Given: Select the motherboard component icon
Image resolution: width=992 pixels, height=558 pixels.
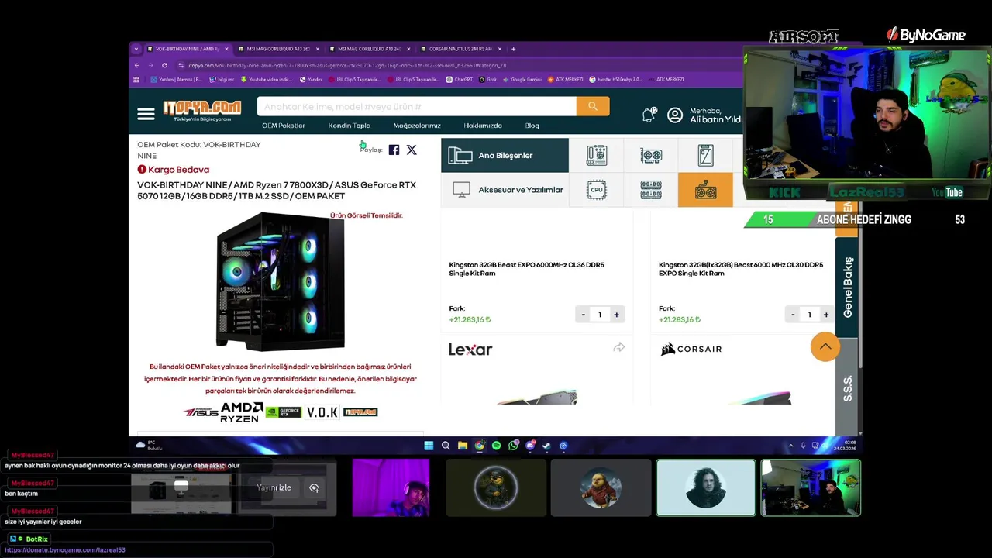Looking at the screenshot, I should [x=596, y=155].
